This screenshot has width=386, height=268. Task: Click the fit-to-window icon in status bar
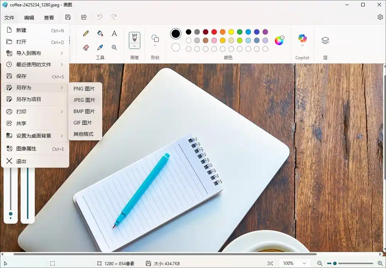(270, 263)
